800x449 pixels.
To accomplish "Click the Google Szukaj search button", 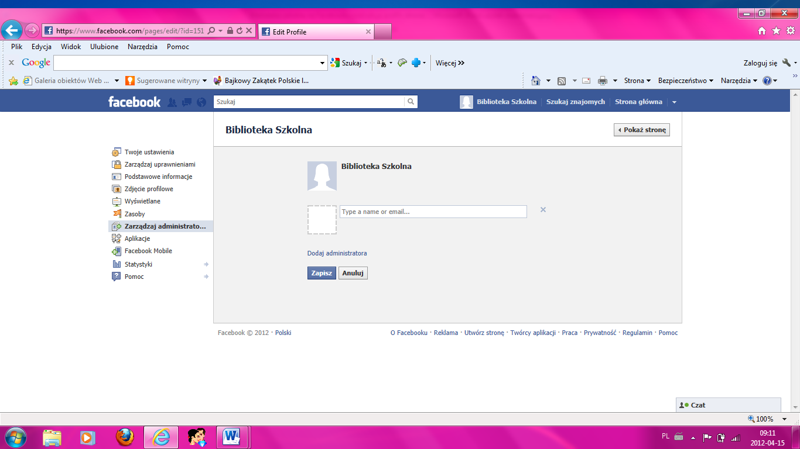I will click(348, 63).
